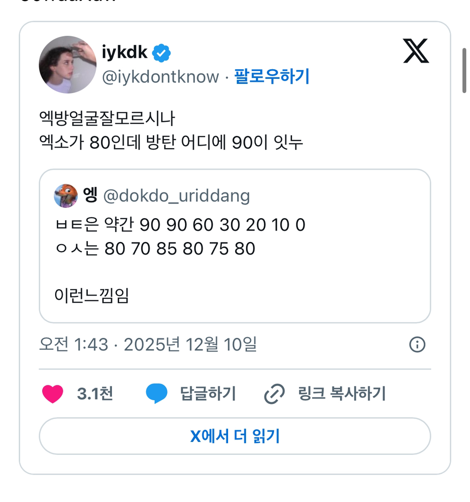Click the blue reply speech bubble icon

pos(157,394)
